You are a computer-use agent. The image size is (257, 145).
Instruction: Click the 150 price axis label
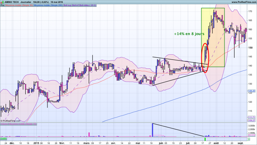pos(250,48)
